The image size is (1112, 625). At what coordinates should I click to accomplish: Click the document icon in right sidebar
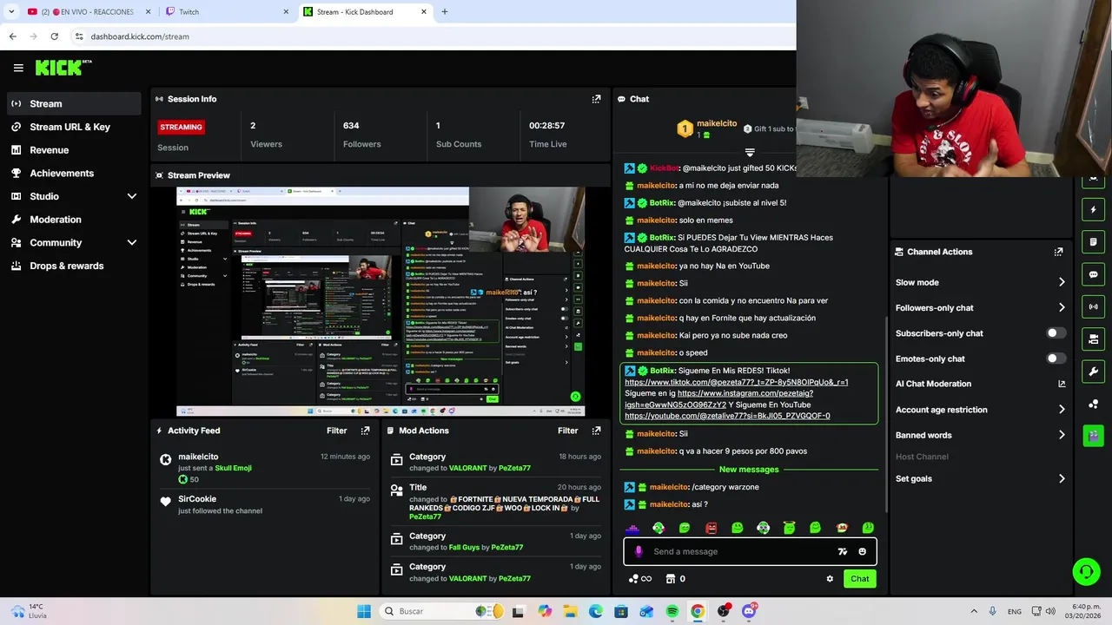(x=1093, y=241)
